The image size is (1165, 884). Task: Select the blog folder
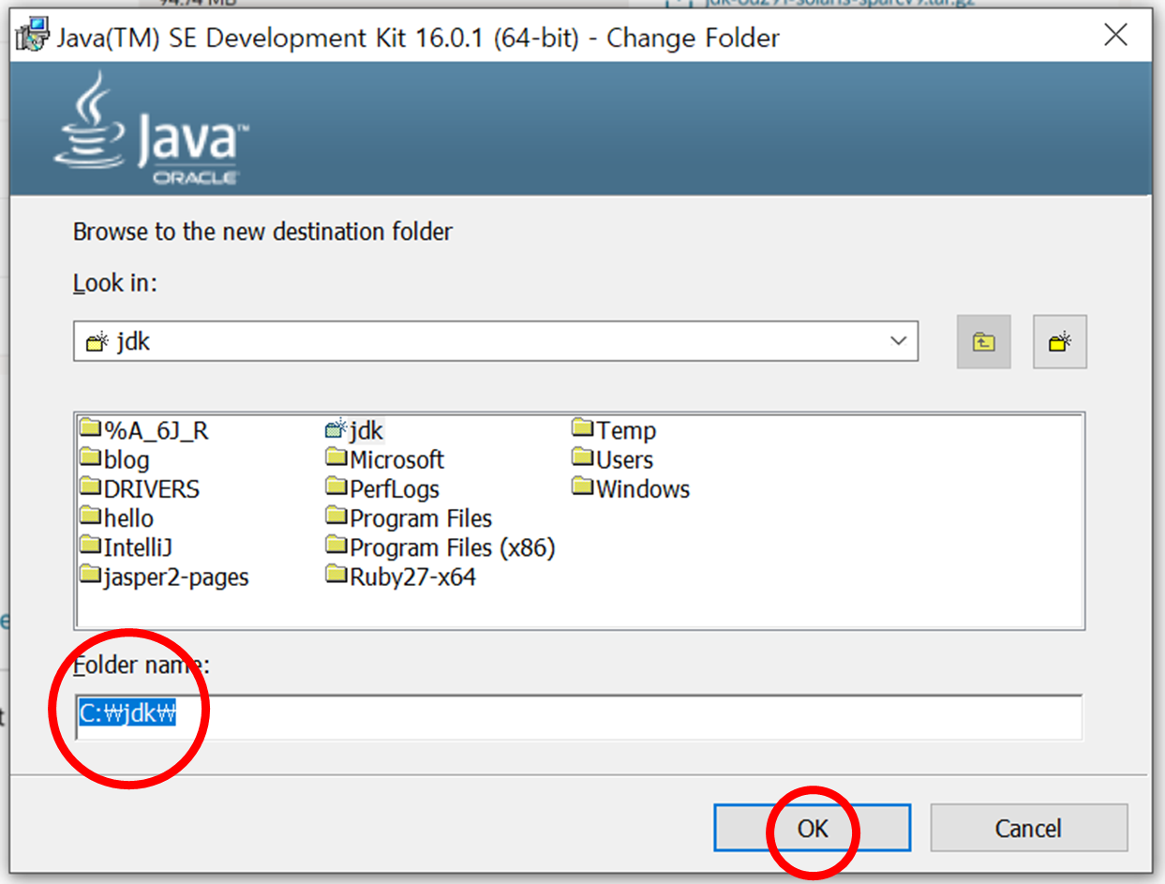(x=114, y=459)
